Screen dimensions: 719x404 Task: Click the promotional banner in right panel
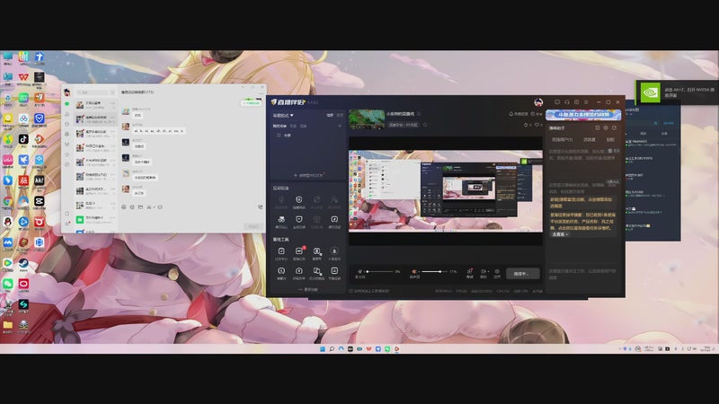pyautogui.click(x=583, y=115)
